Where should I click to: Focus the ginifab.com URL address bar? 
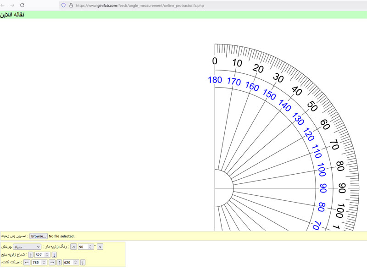point(183,6)
